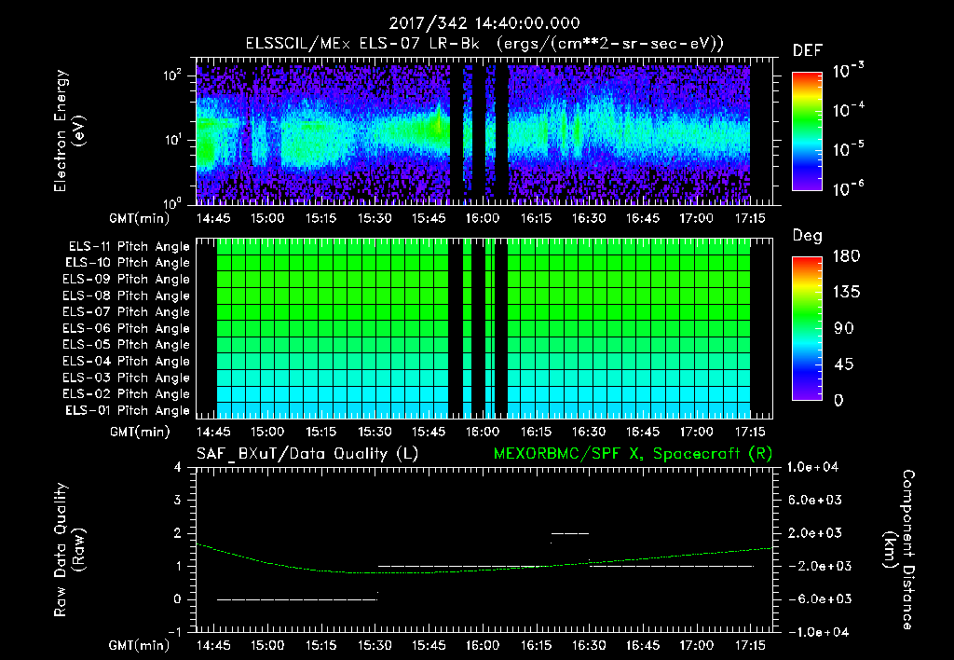Click the data quality segment at level 2
The width and height of the screenshot is (954, 660).
pyautogui.click(x=570, y=533)
